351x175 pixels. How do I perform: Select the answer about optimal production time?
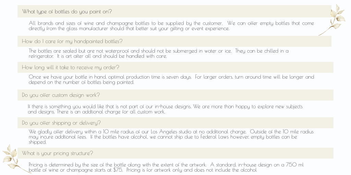click(x=171, y=80)
